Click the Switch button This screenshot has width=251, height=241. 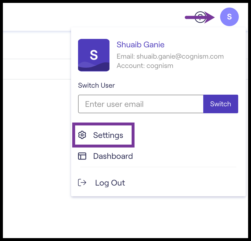tap(221, 104)
